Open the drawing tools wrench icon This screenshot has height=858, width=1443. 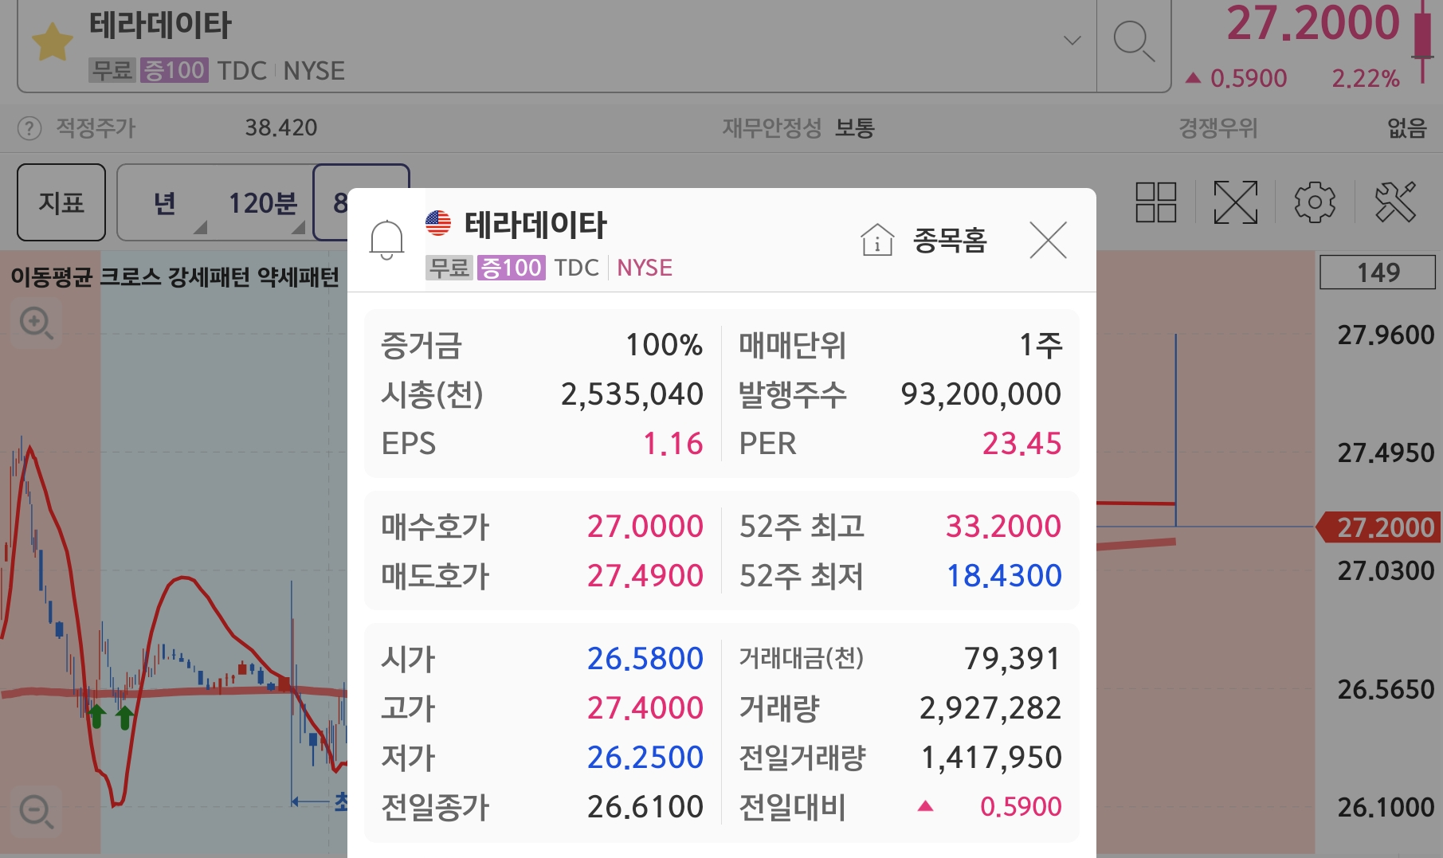pos(1395,202)
